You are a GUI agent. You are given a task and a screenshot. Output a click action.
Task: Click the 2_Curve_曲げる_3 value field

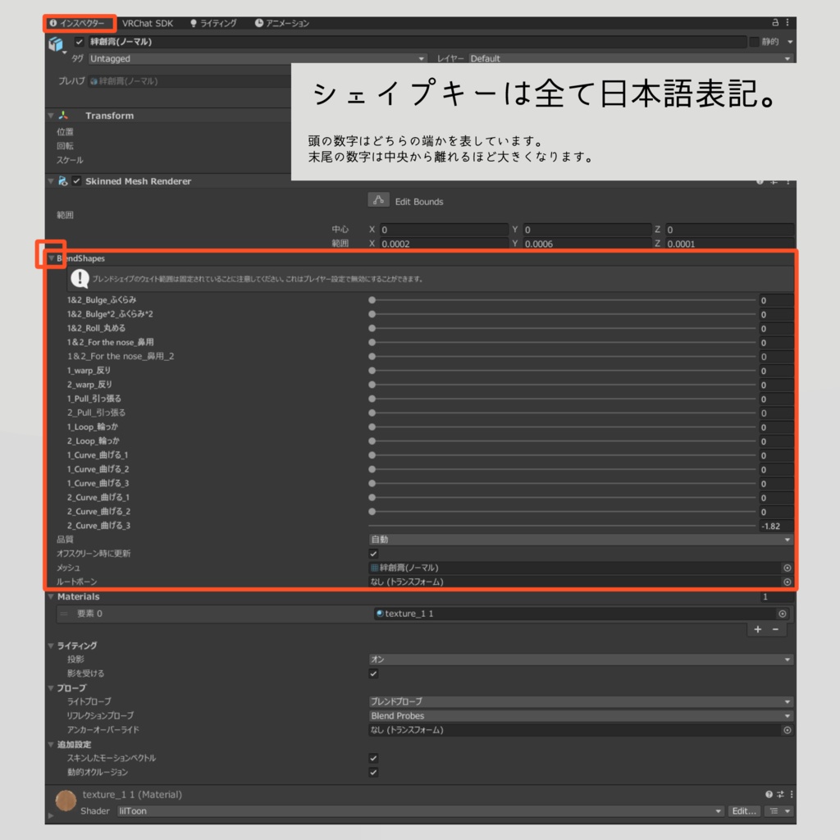(x=776, y=526)
